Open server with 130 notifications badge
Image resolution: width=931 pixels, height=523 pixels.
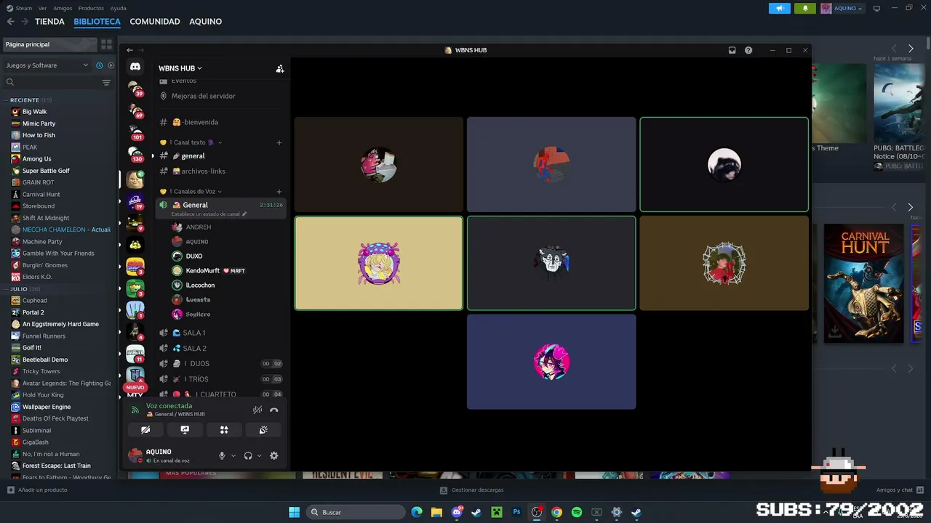pos(135,154)
